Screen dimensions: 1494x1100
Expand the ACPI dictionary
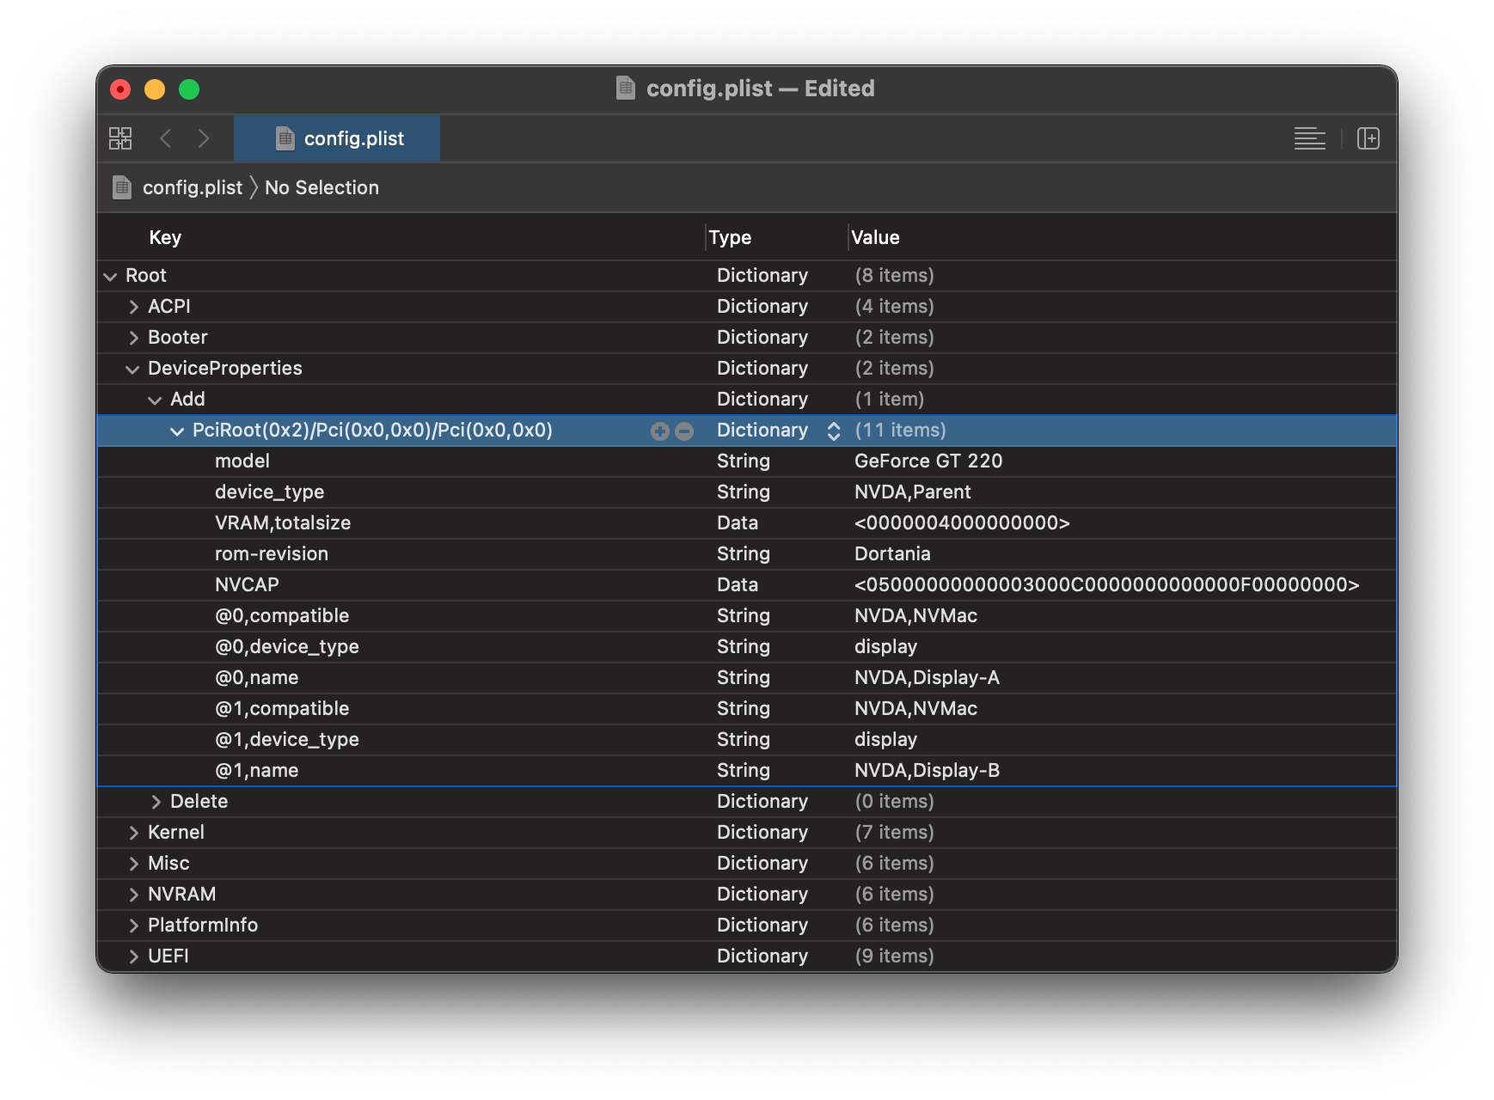[x=133, y=307]
